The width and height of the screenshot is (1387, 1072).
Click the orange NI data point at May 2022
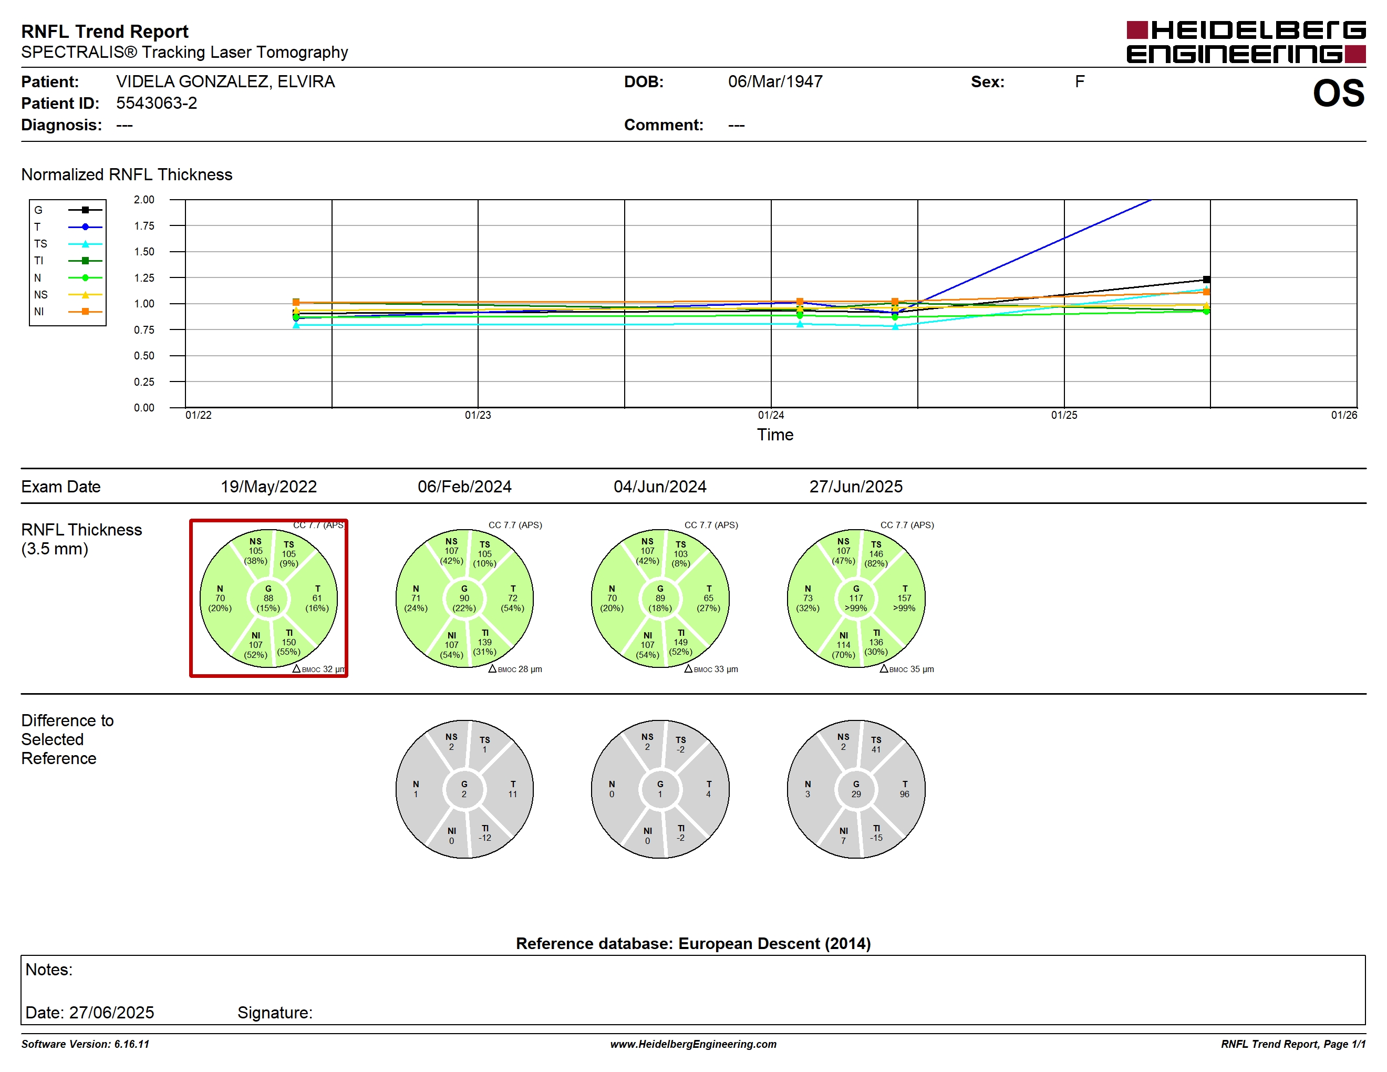[296, 302]
